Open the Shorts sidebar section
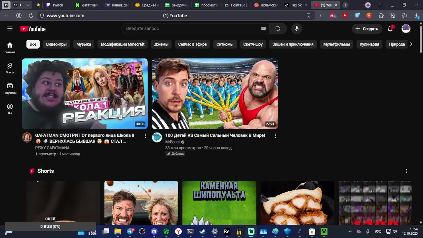This screenshot has height=238, width=423. tap(10, 68)
